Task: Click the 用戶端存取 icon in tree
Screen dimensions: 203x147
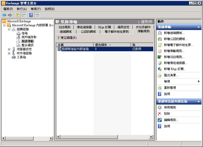Action: pyautogui.click(x=18, y=37)
